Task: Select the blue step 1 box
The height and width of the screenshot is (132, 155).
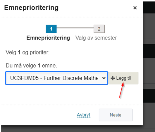Action: tap(51, 29)
